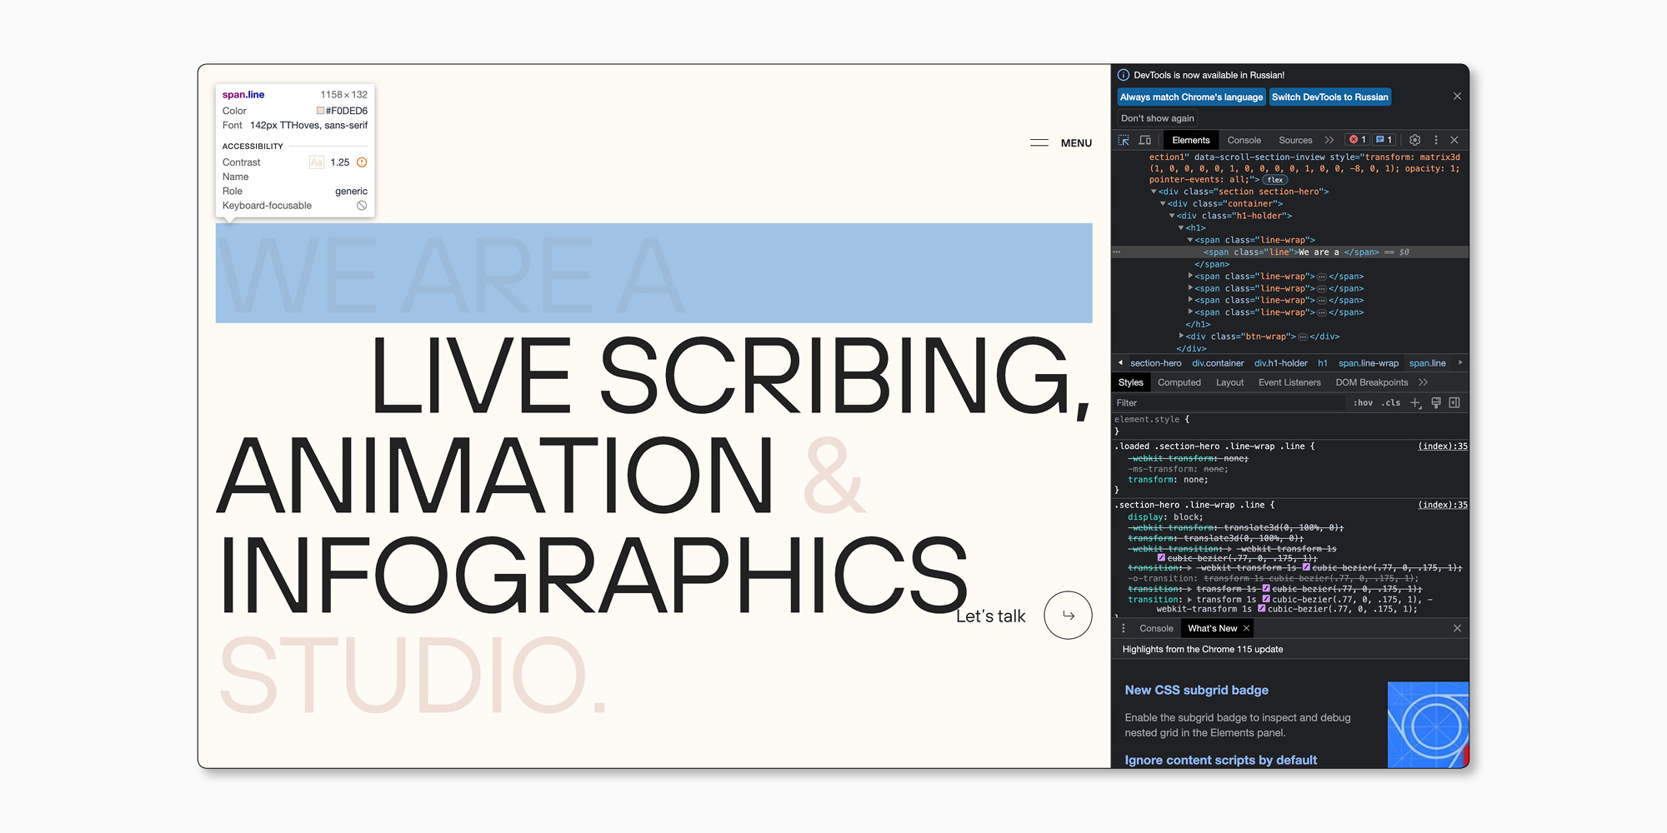Screen dimensions: 1667x833
Task: Open DevTools settings gear
Action: [x=1414, y=140]
